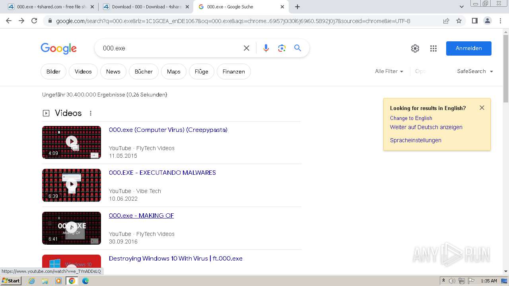Image resolution: width=509 pixels, height=286 pixels.
Task: Open File Explorer folder in taskbar
Action: (45, 281)
